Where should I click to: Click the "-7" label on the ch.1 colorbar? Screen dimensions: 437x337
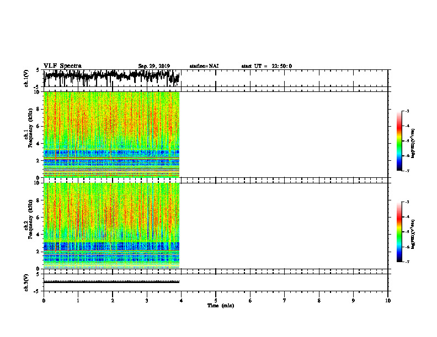(407, 171)
